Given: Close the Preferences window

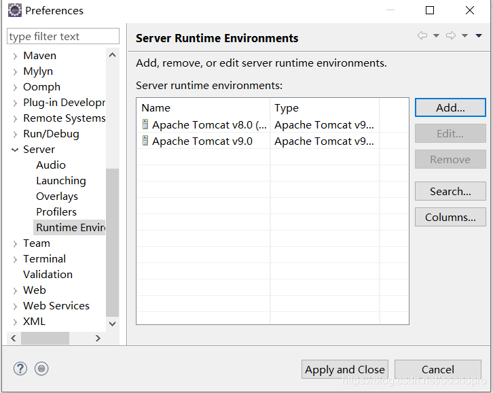Looking at the screenshot, I should [x=470, y=10].
